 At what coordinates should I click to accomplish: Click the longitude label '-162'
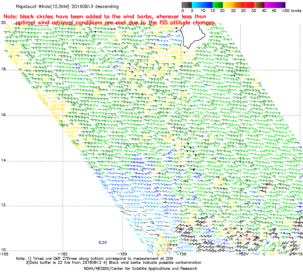click(63, 254)
